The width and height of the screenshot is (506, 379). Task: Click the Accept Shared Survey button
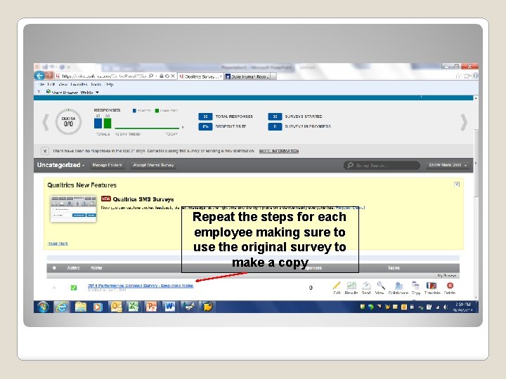click(x=153, y=165)
